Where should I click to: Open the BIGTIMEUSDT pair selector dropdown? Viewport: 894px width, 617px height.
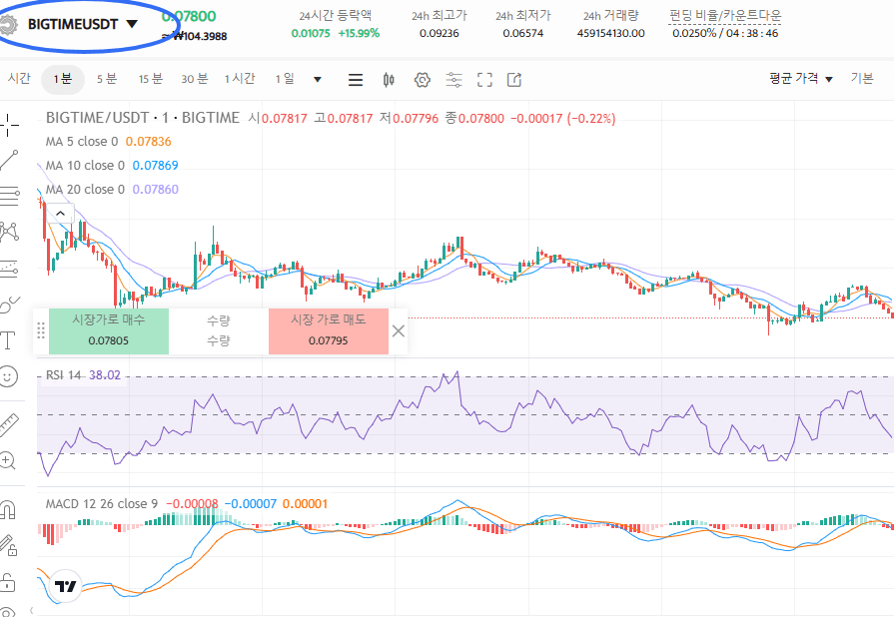[x=83, y=25]
